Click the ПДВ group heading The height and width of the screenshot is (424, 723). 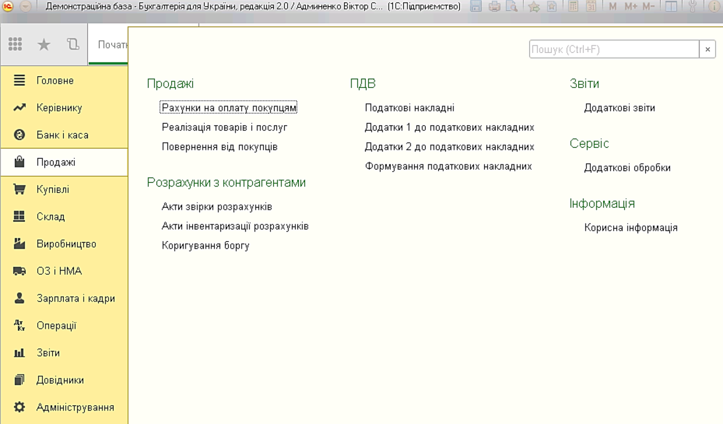[x=363, y=84]
